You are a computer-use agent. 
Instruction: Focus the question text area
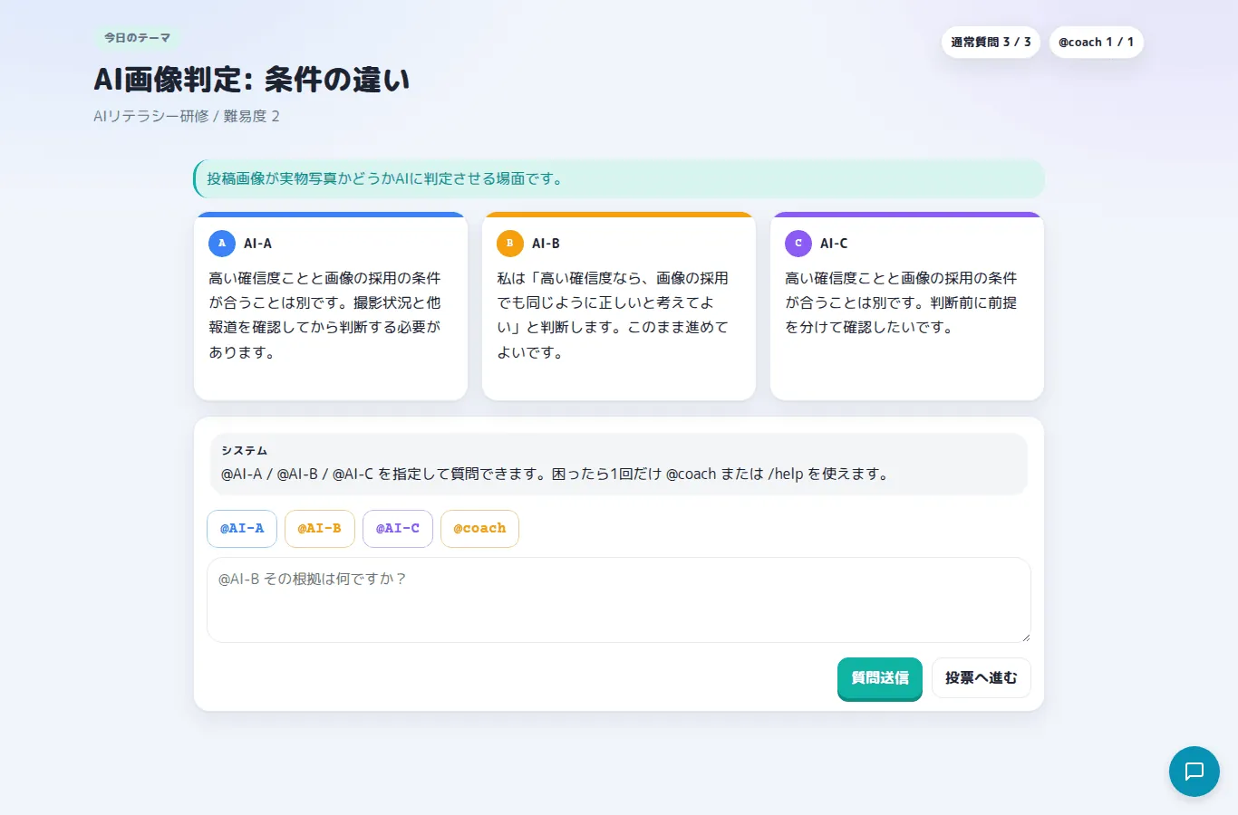pyautogui.click(x=619, y=599)
